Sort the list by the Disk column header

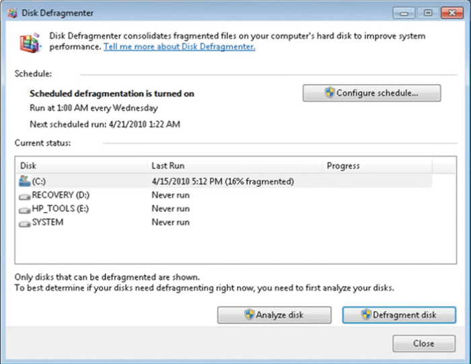(81, 166)
